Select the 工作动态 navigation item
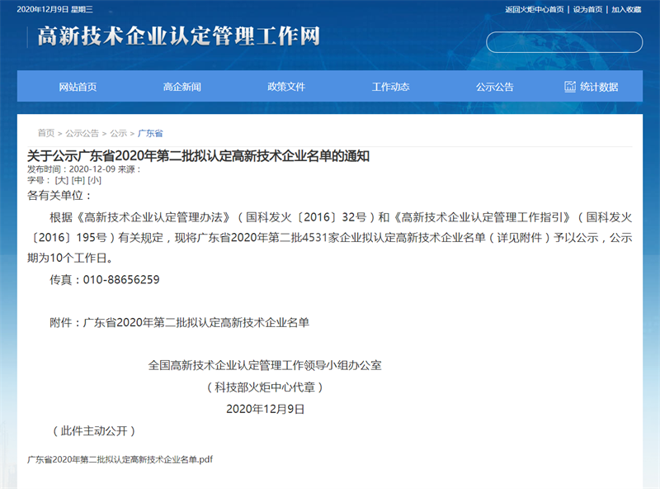The image size is (660, 489). pyautogui.click(x=390, y=87)
